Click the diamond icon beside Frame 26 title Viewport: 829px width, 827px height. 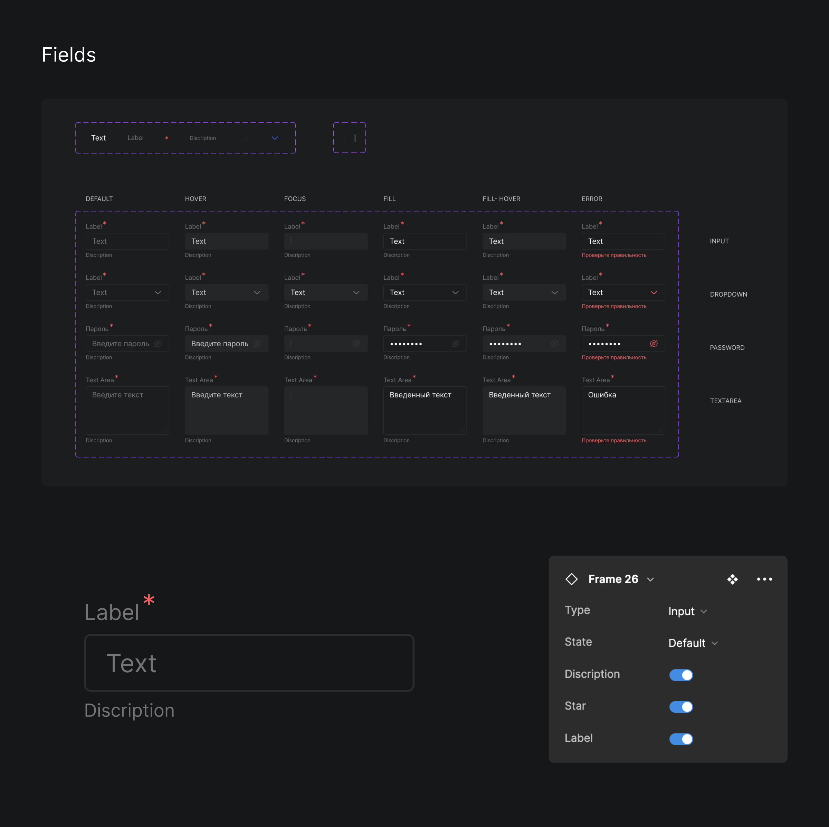point(572,579)
